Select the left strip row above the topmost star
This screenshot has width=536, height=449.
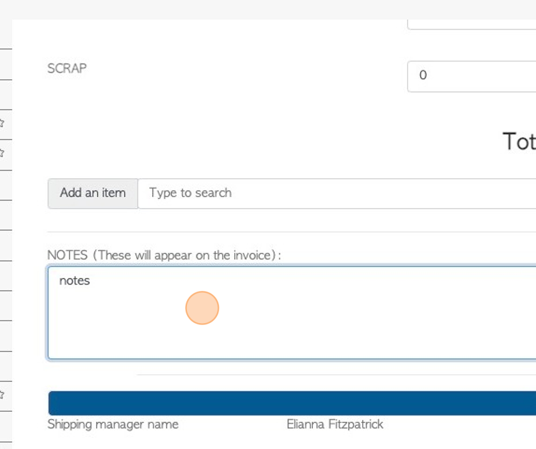[x=6, y=95]
